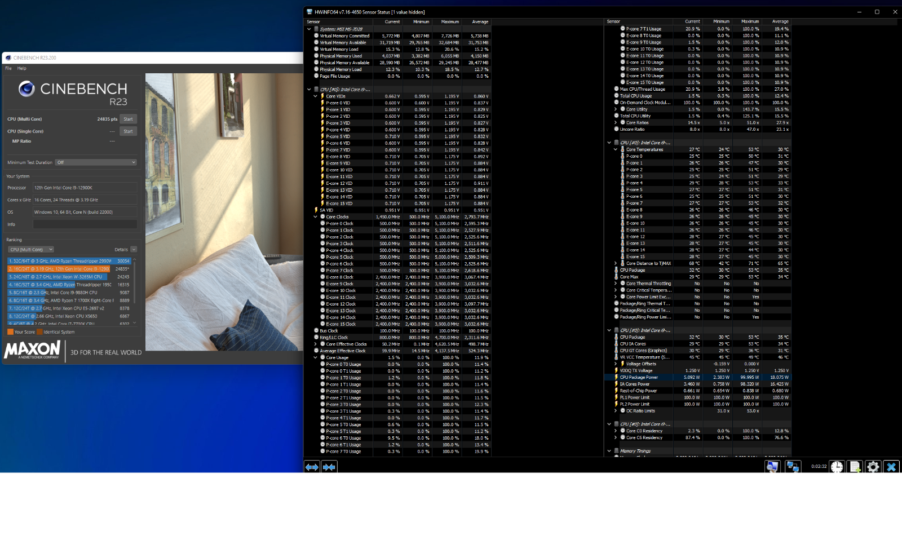The height and width of the screenshot is (544, 902).
Task: Close the sensor window with the blue X icon
Action: (x=891, y=467)
